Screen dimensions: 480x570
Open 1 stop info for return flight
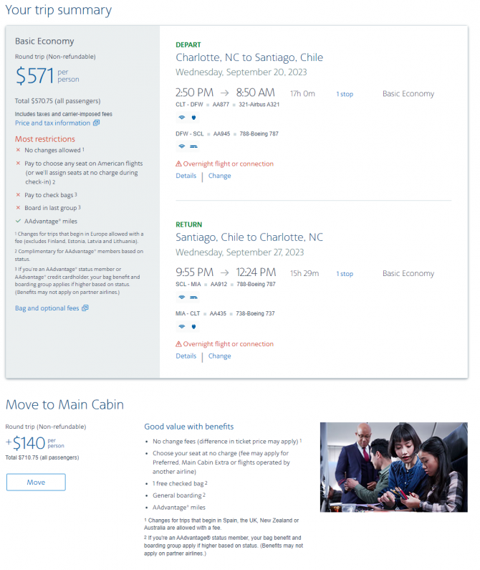click(345, 274)
